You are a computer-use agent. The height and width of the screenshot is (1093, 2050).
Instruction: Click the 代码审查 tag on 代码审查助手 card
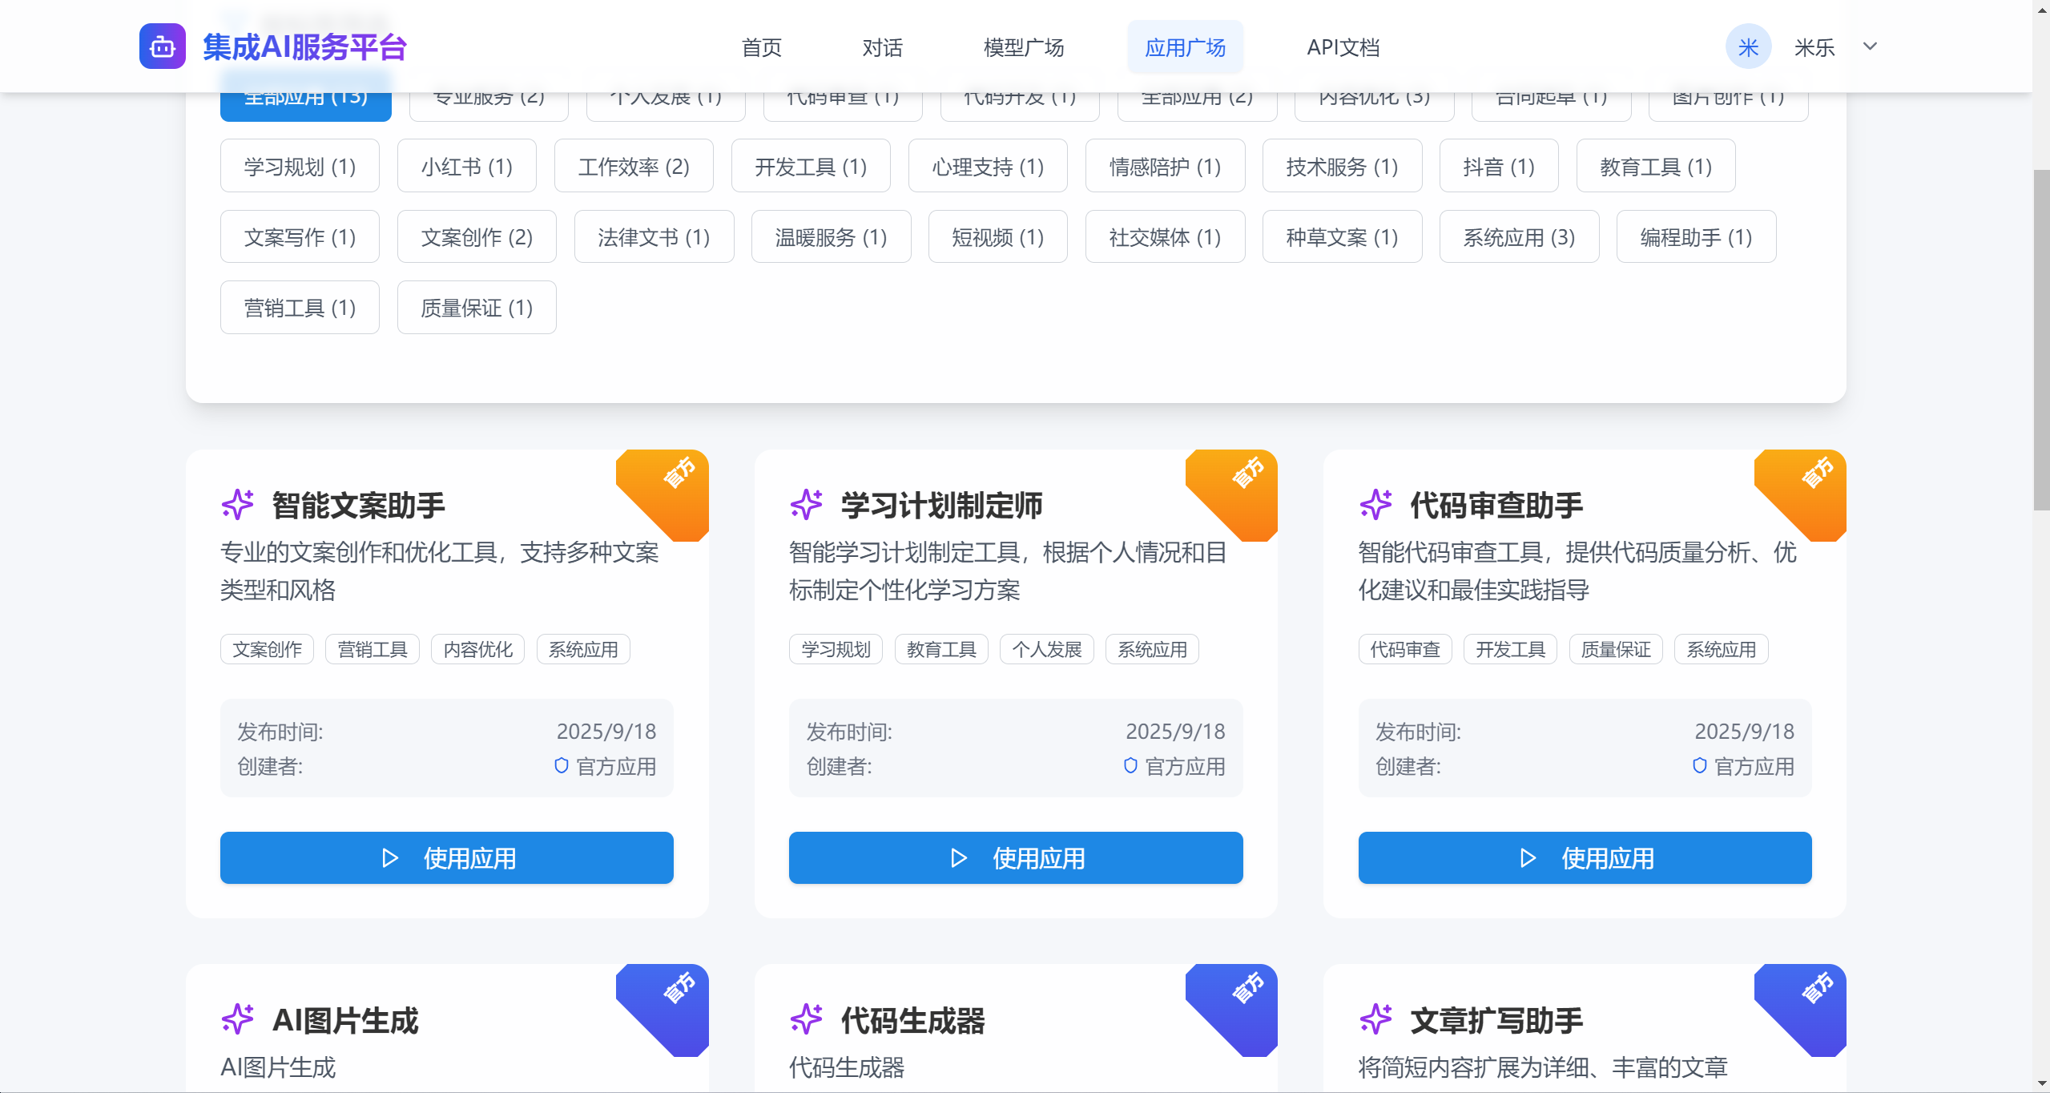click(1405, 649)
